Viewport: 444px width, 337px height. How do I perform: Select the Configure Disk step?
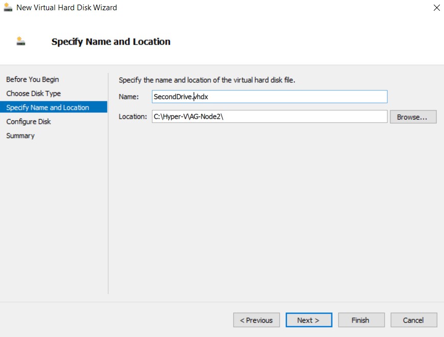30,122
